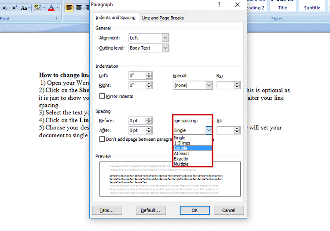Click the Paragraph dialog help question mark
Viewport: 330px width, 231px height.
(x=219, y=5)
